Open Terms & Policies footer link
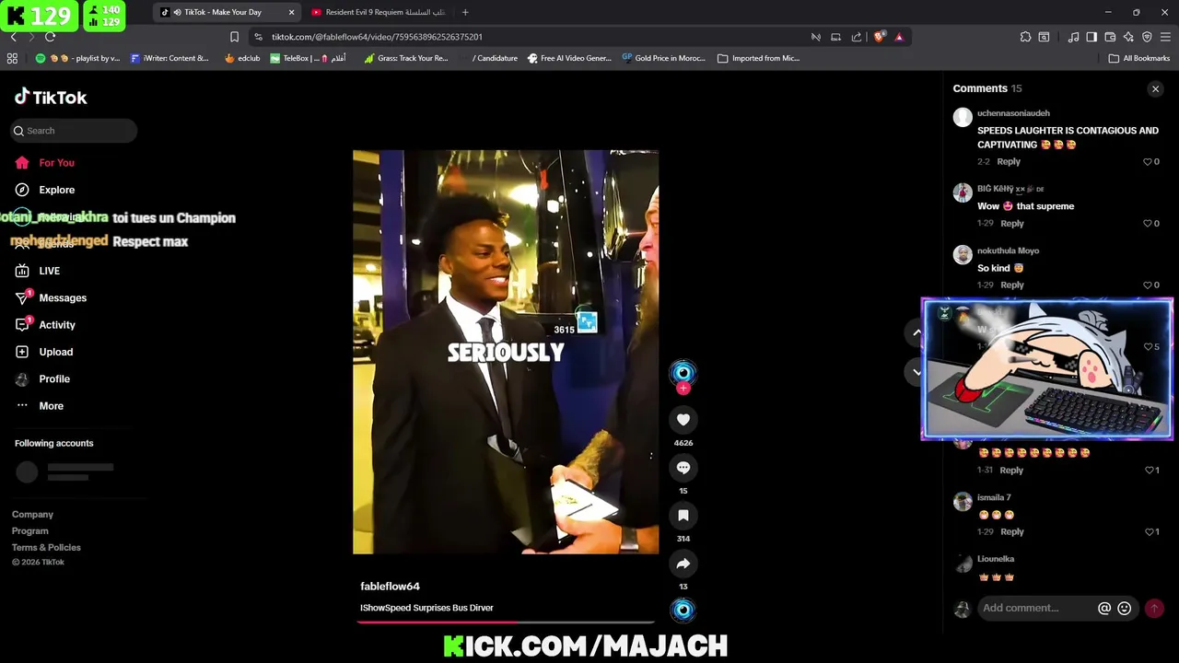1179x663 pixels. click(46, 548)
